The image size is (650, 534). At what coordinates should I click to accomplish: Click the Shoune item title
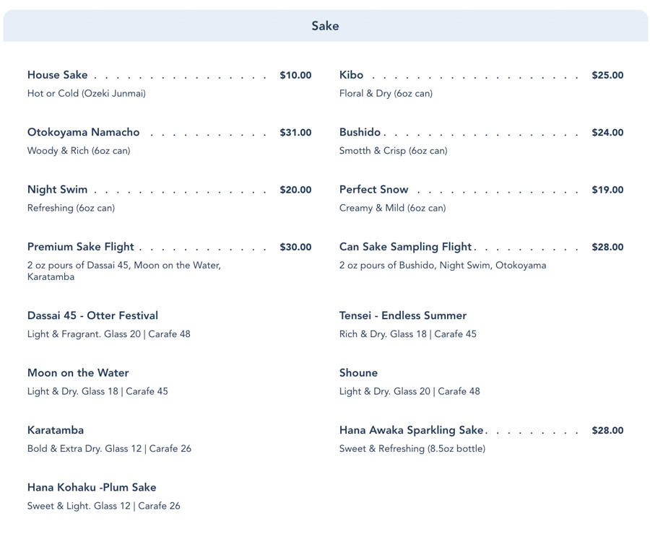point(358,373)
